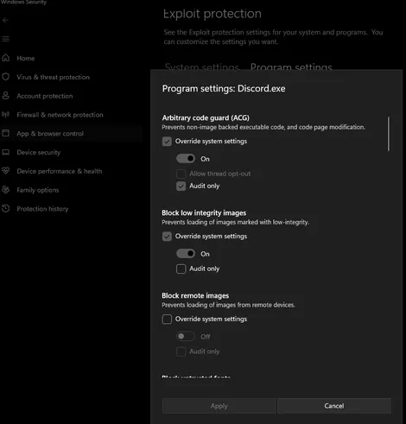Select the Virus & threat protection shield icon
This screenshot has width=406, height=424.
pyautogui.click(x=5, y=77)
